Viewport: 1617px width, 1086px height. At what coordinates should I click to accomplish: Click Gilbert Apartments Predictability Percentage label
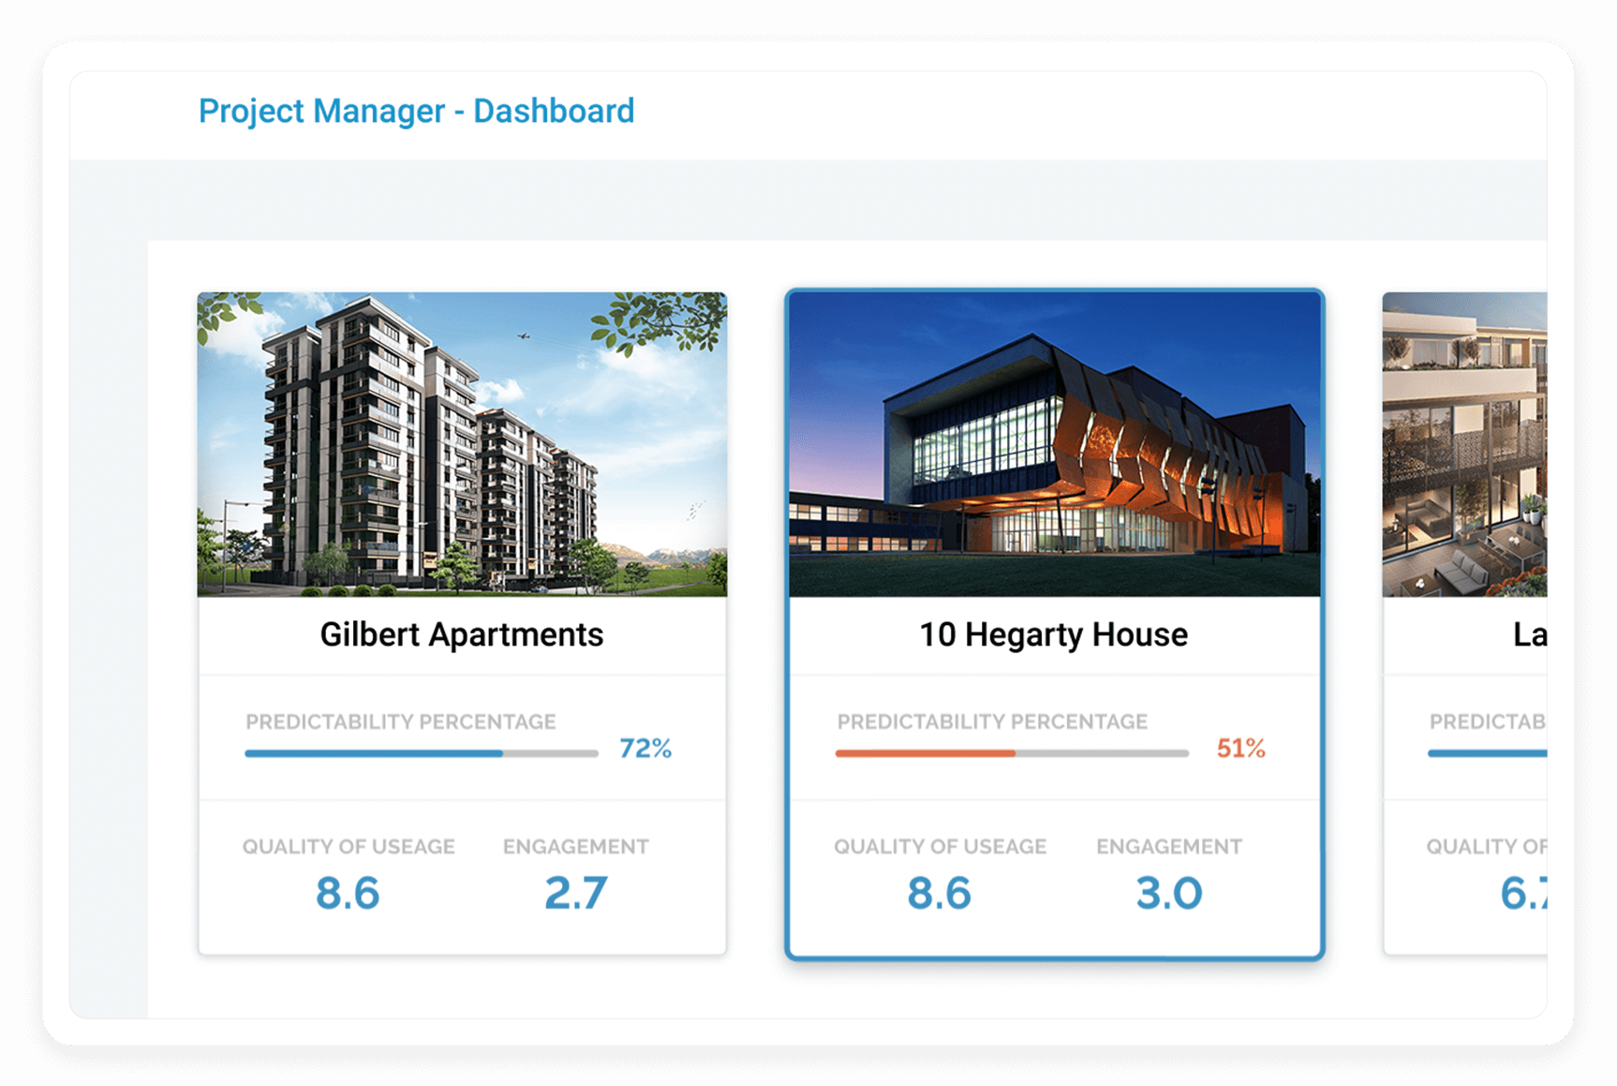[x=401, y=722]
